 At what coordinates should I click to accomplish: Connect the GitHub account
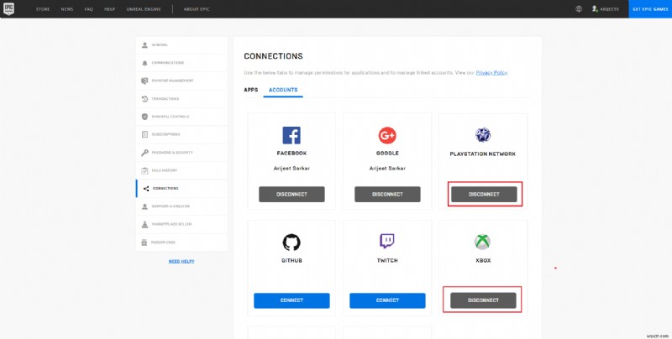pyautogui.click(x=291, y=300)
